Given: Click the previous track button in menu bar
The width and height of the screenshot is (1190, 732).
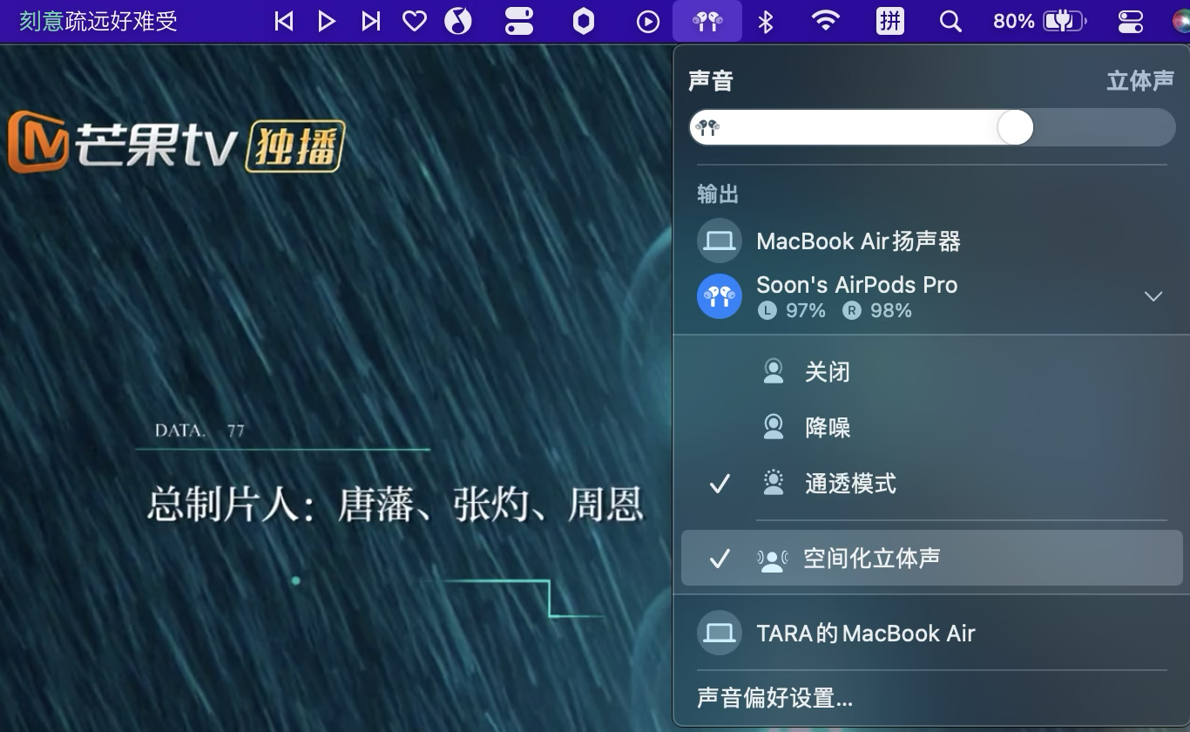Looking at the screenshot, I should click(283, 21).
